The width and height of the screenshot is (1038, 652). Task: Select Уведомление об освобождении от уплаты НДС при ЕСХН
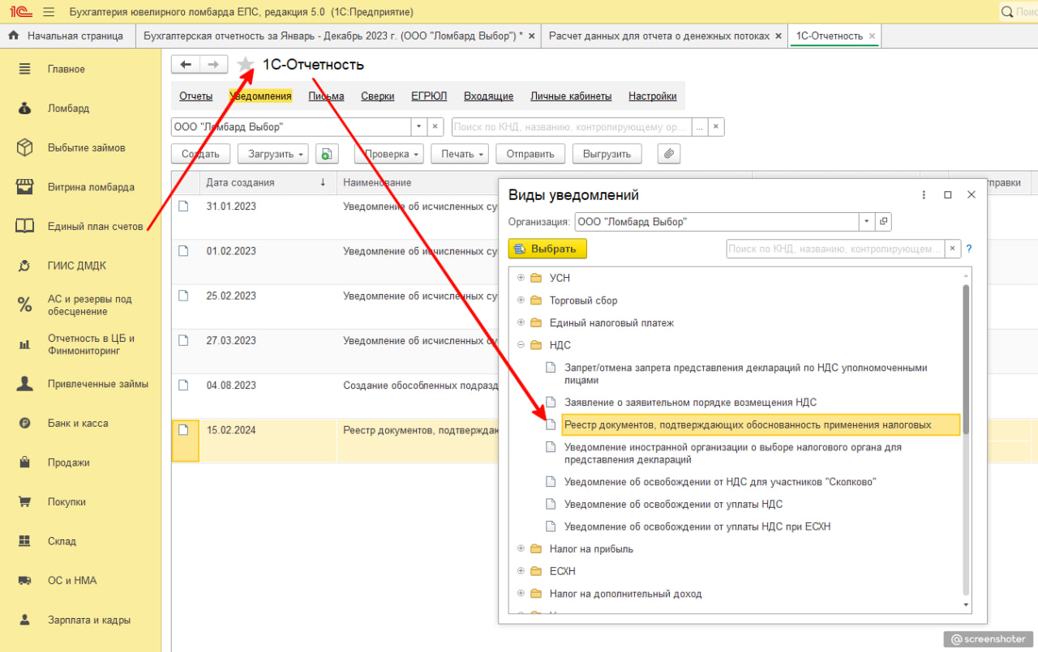697,526
